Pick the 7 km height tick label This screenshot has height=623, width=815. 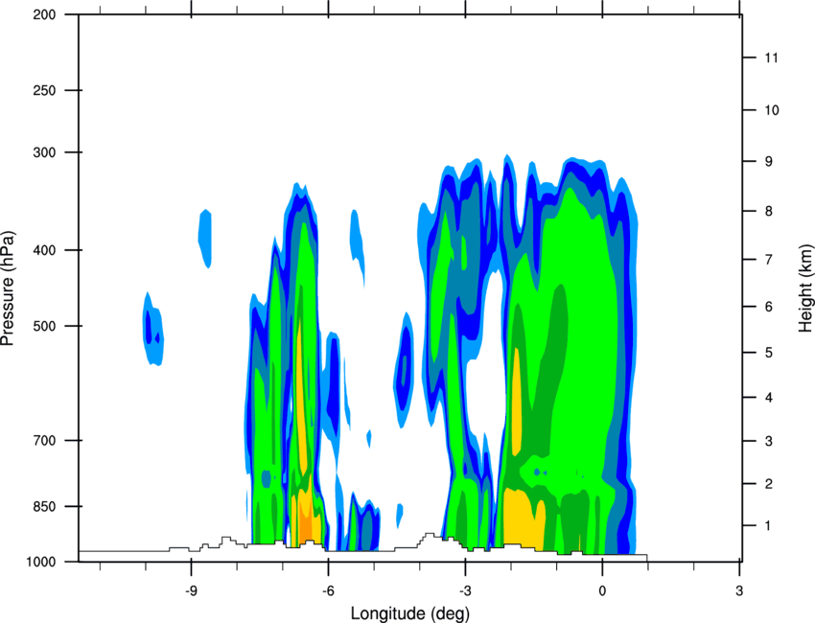coord(769,260)
